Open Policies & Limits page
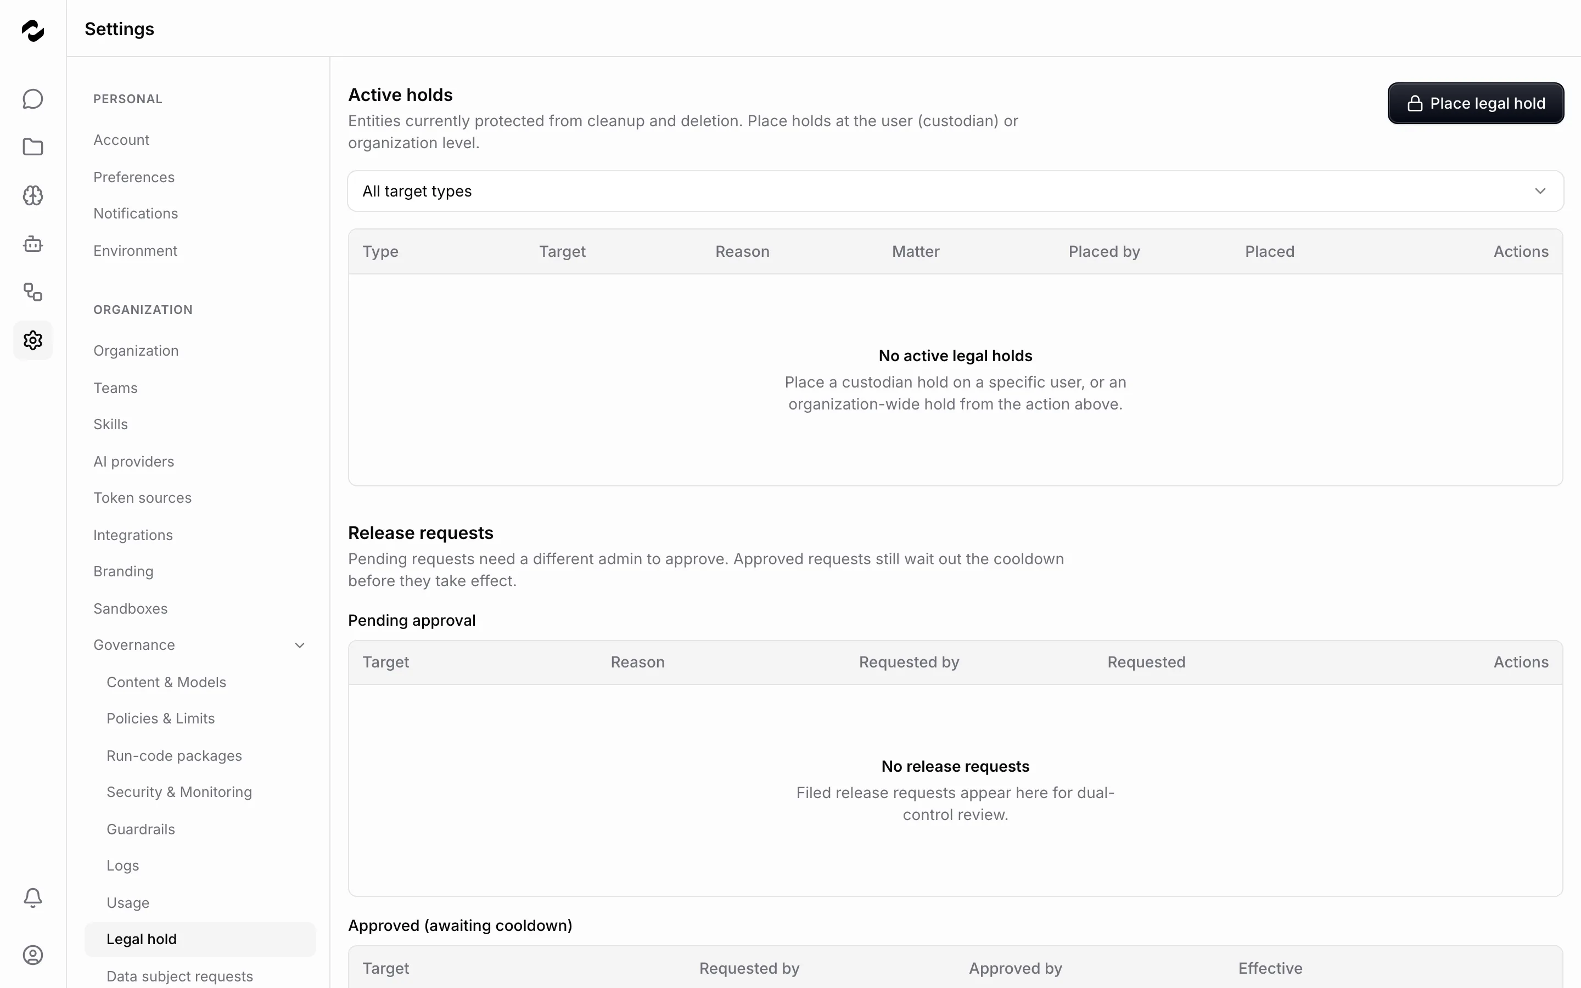The height and width of the screenshot is (988, 1581). coord(161,719)
